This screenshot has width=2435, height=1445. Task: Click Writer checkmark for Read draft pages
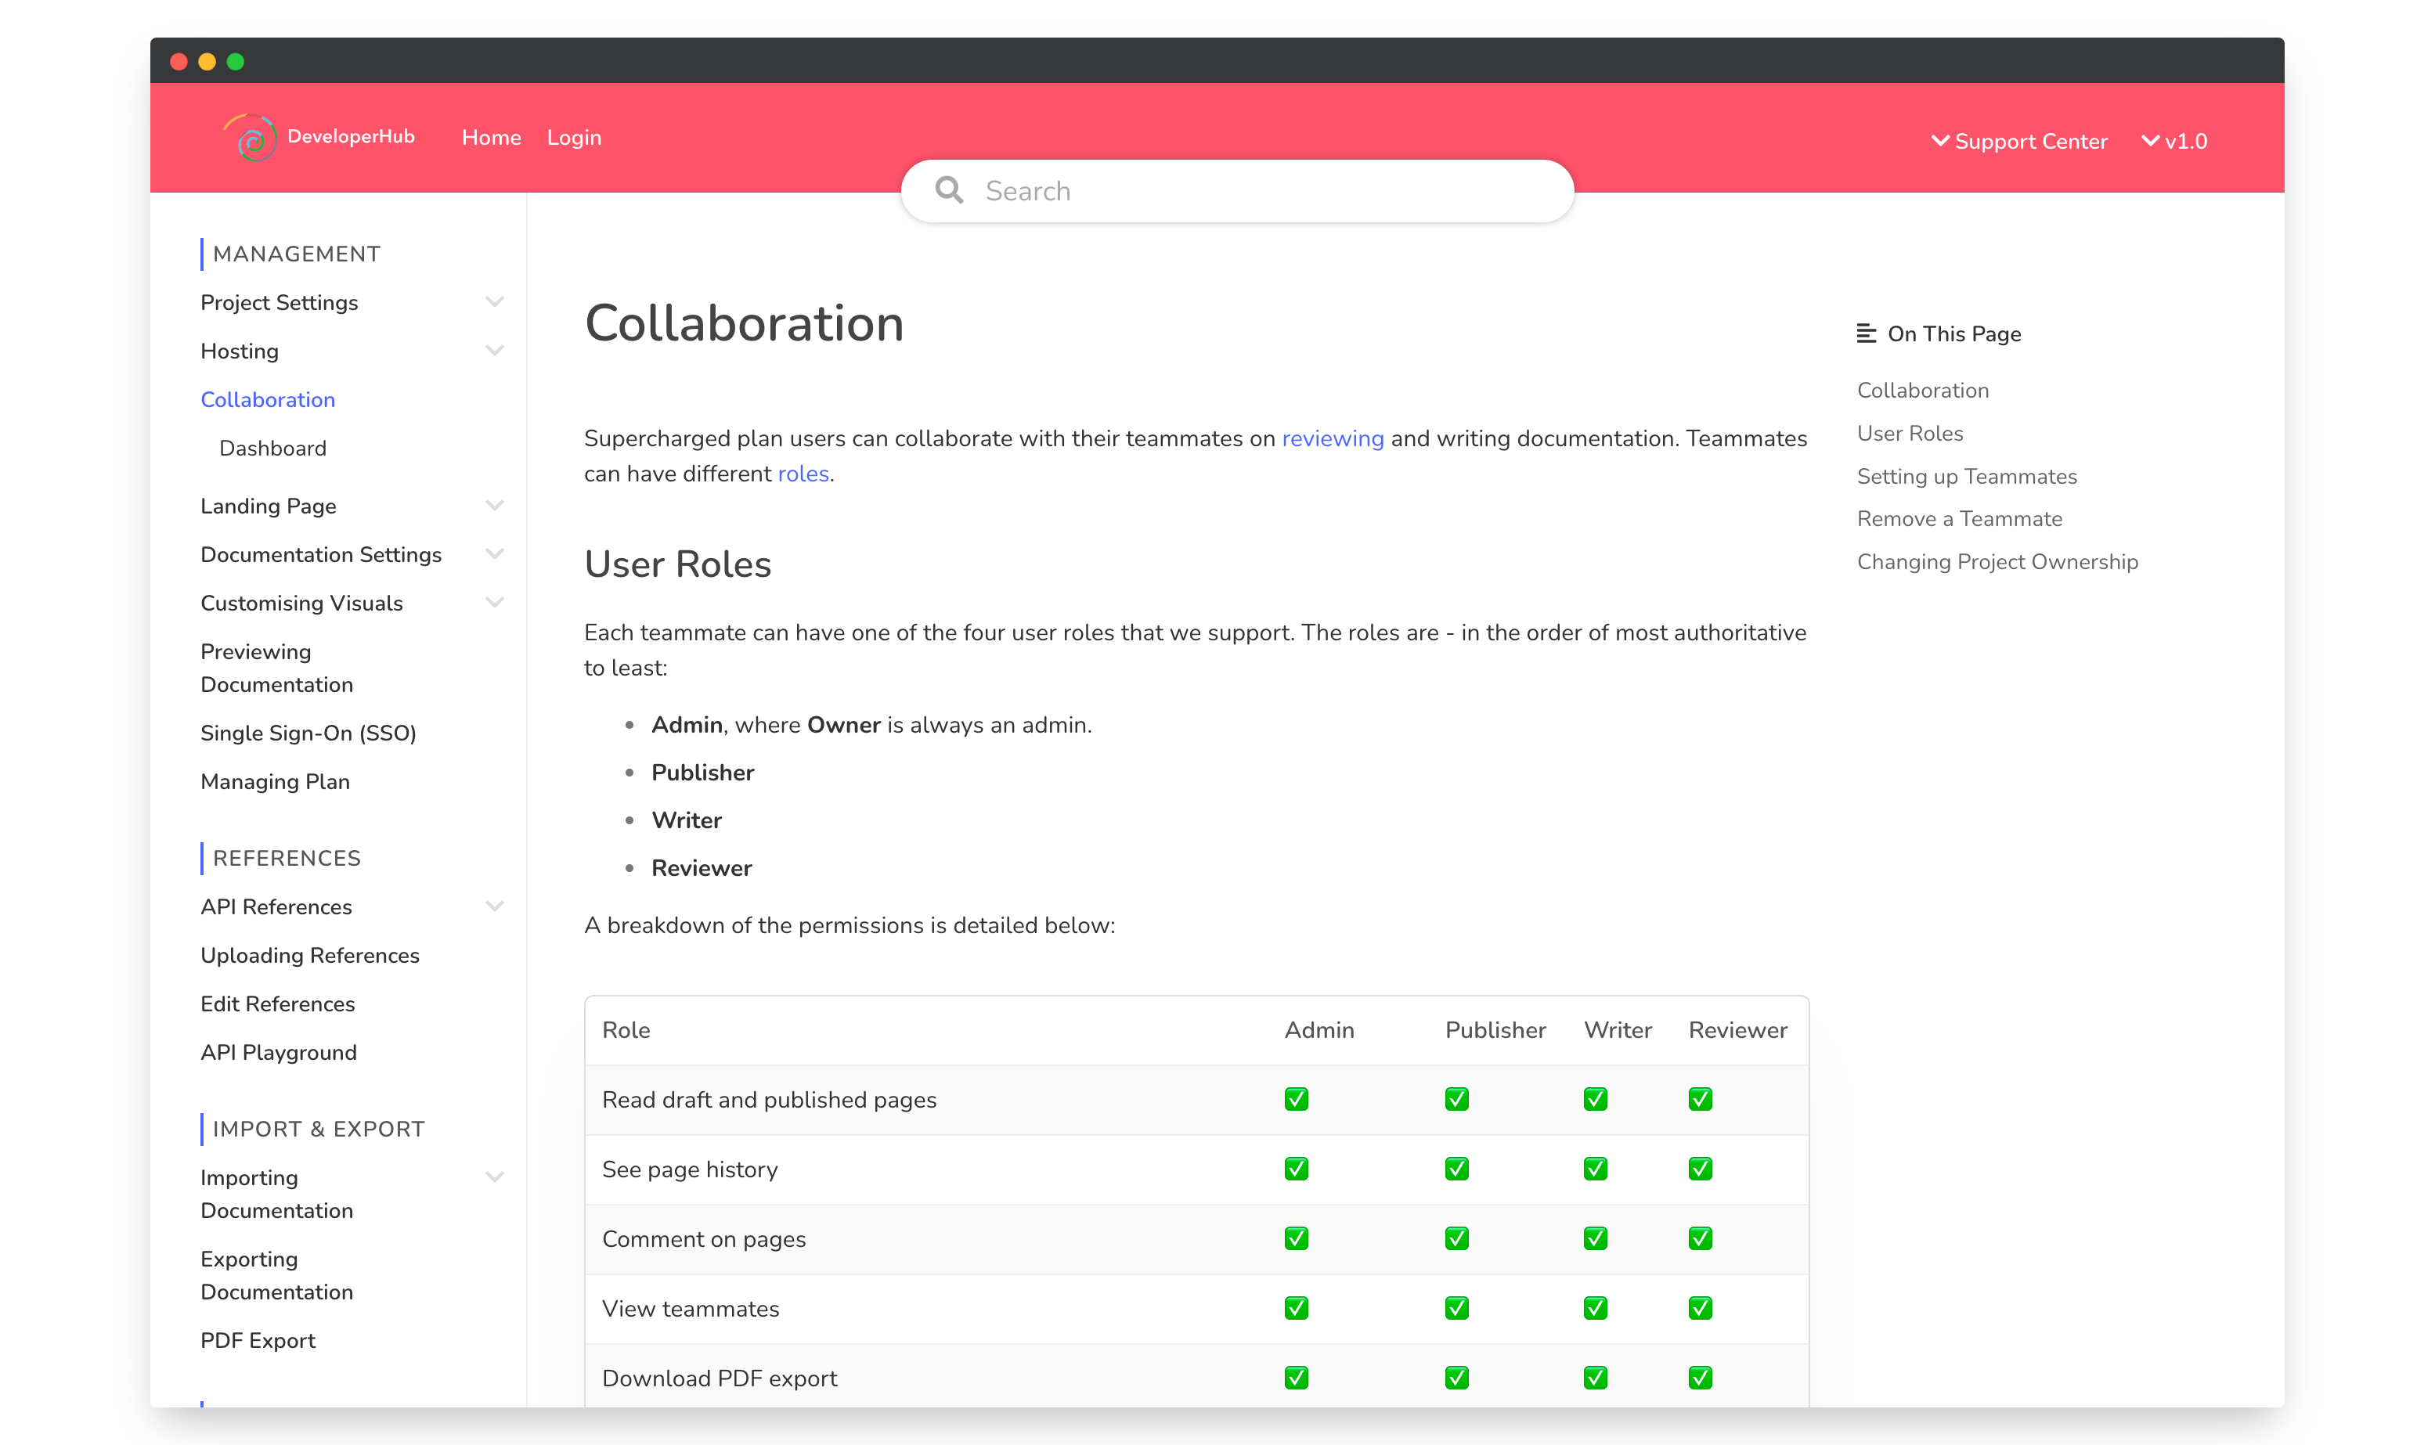pos(1594,1099)
